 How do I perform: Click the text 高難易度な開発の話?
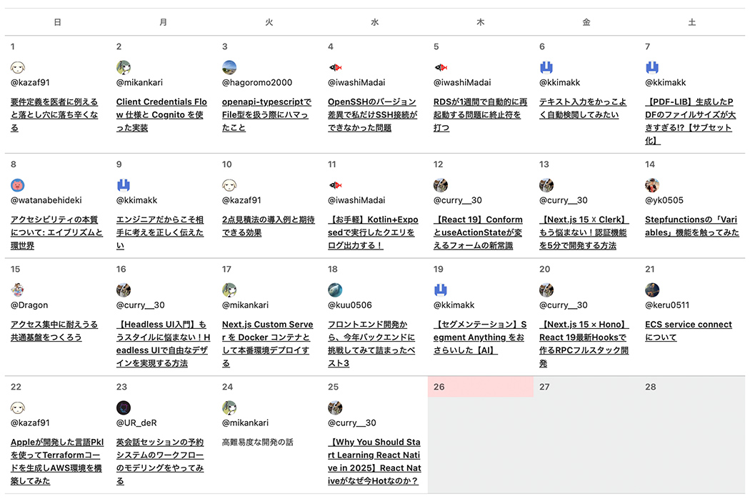click(257, 443)
